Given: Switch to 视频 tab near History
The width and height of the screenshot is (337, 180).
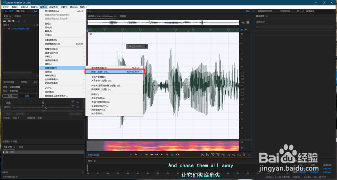Looking at the screenshot, I should [x=21, y=147].
